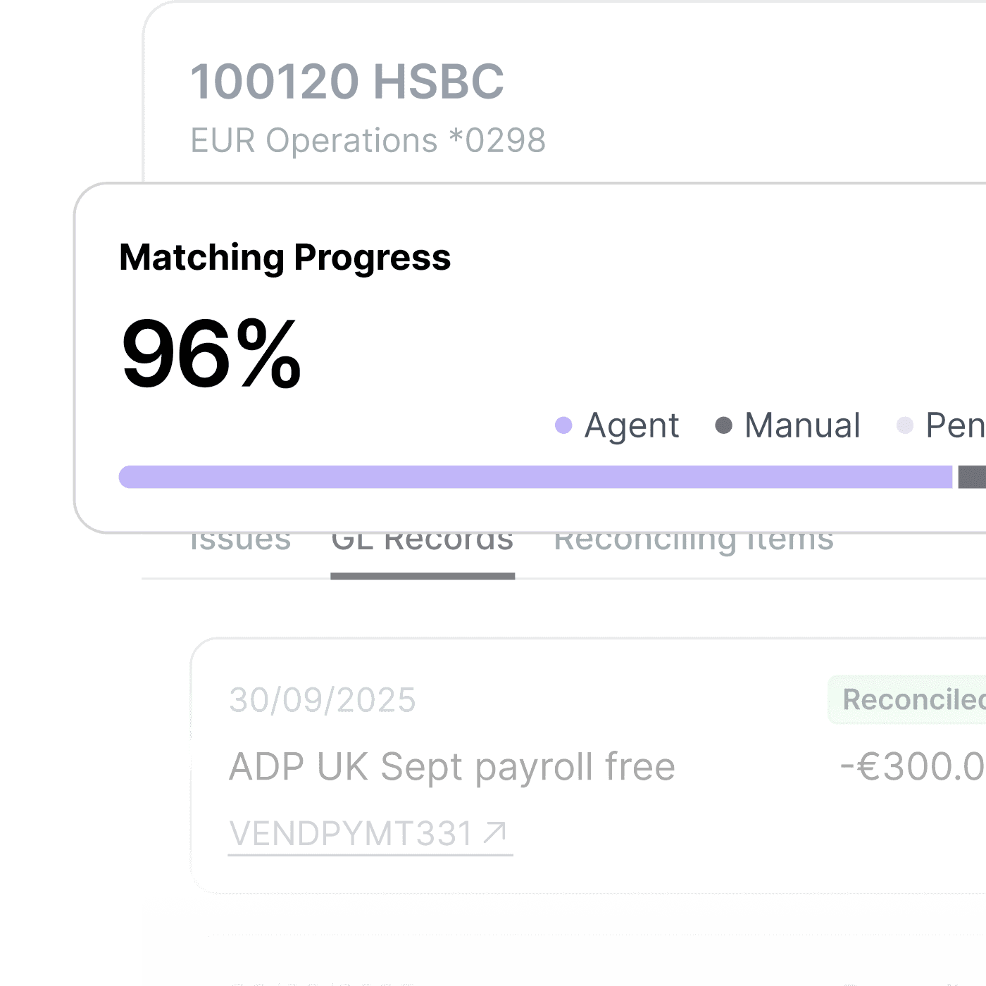
Task: Click the 96% matching progress figure
Action: 211,353
